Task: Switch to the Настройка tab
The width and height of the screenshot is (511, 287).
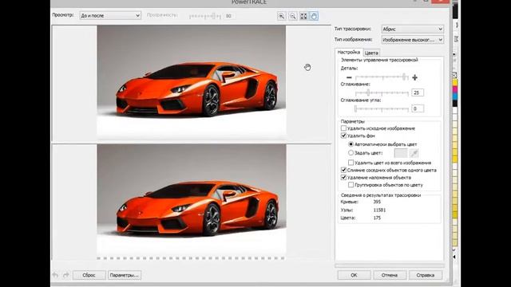Action: [x=348, y=52]
